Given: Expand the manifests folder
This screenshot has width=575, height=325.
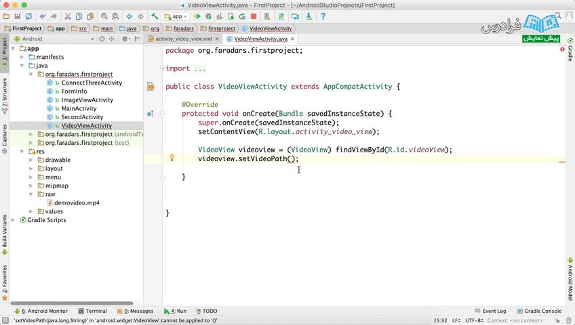Looking at the screenshot, I should point(22,57).
